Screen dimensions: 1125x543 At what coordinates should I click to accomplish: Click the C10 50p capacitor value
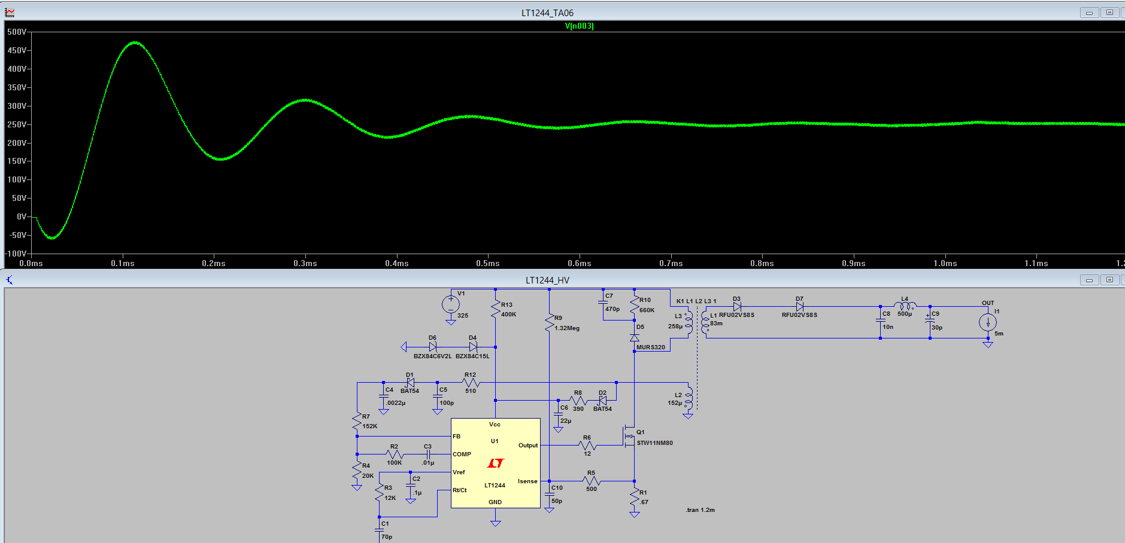[x=557, y=501]
